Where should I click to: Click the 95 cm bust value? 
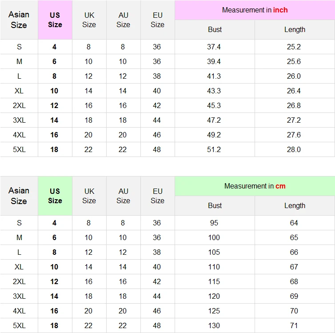[x=214, y=223]
